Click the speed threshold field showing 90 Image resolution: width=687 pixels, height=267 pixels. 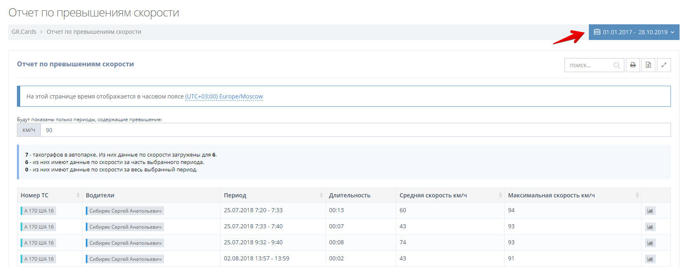click(x=355, y=130)
